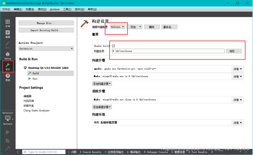Show the 1 问题 output pane
Screen dimensions: 253x155
coord(72,152)
